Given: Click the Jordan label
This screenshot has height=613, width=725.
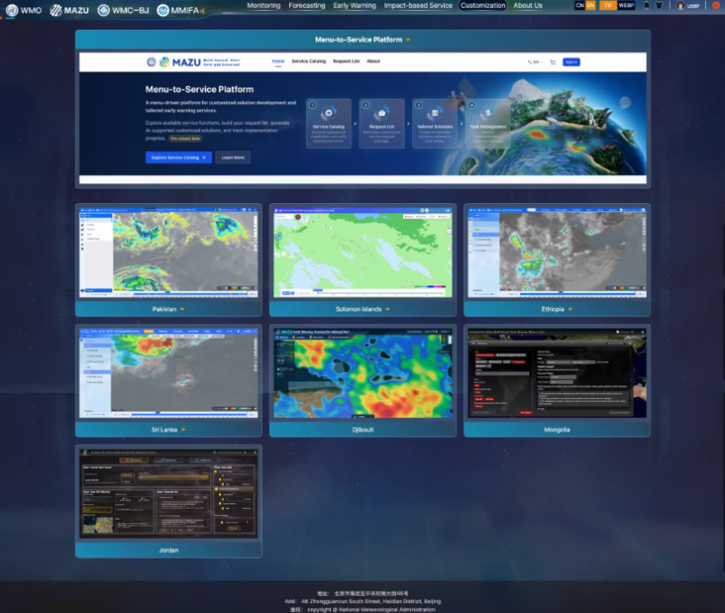Looking at the screenshot, I should [x=169, y=550].
